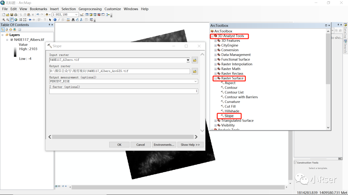Viewport: 348px width, 195px height.
Task: Click the Z factor input field
Action: pyautogui.click(x=124, y=91)
